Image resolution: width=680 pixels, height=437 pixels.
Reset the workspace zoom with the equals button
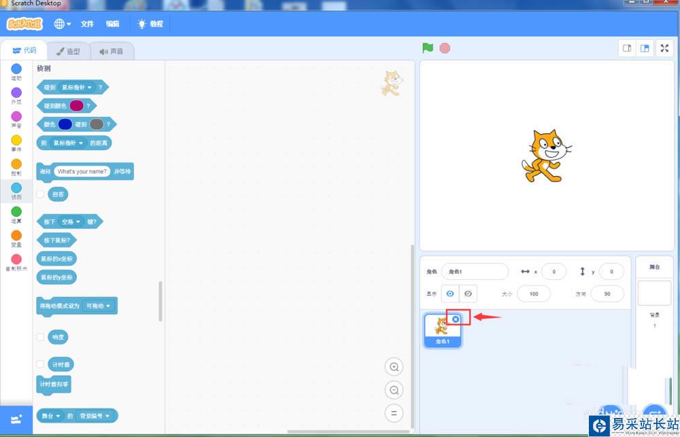(x=394, y=413)
